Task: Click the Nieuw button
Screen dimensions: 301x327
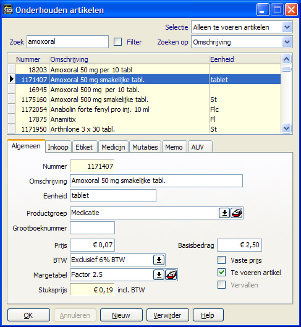Action: [x=121, y=315]
